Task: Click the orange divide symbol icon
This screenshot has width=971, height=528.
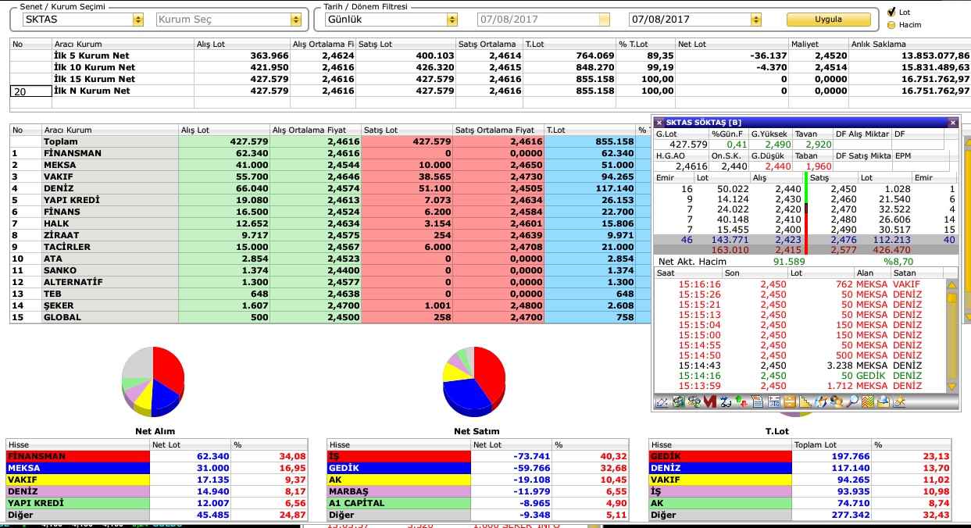Action: (790, 402)
